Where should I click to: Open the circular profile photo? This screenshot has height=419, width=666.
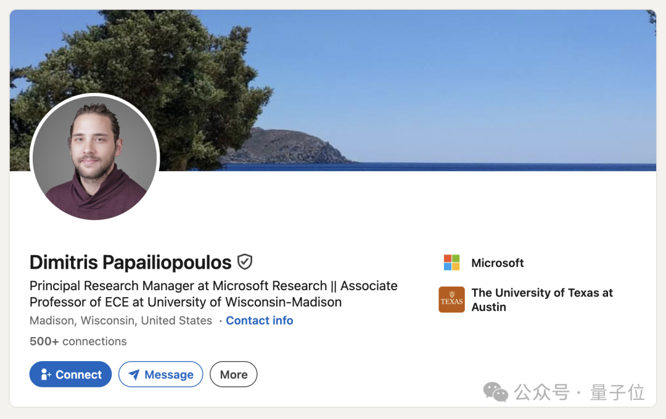(95, 157)
